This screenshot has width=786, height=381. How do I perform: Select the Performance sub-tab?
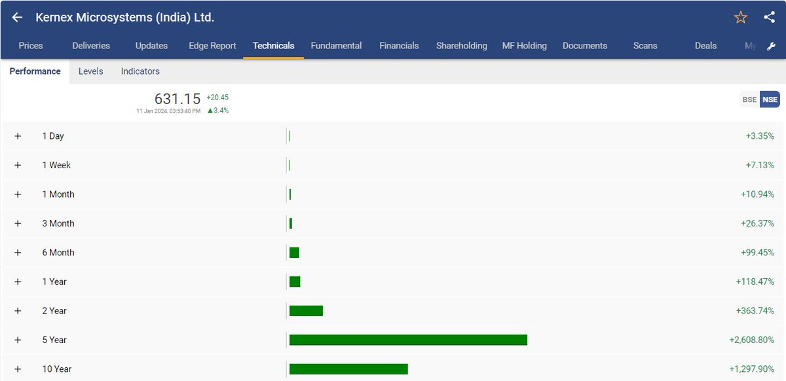[35, 71]
